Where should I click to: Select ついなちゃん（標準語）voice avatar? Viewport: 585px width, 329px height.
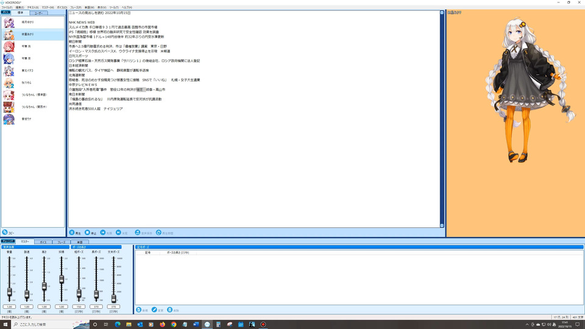point(9,95)
